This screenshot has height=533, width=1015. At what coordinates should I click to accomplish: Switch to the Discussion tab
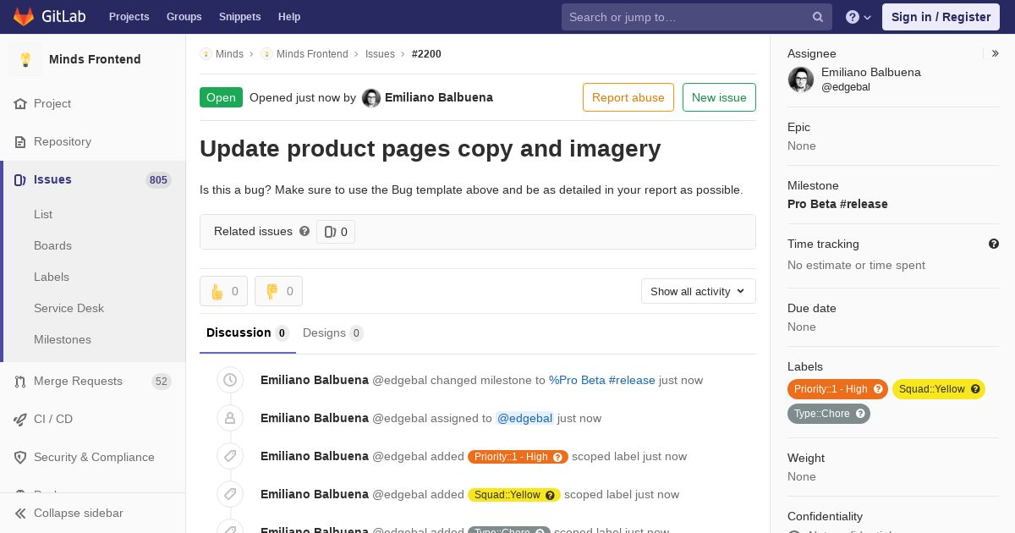(x=248, y=333)
